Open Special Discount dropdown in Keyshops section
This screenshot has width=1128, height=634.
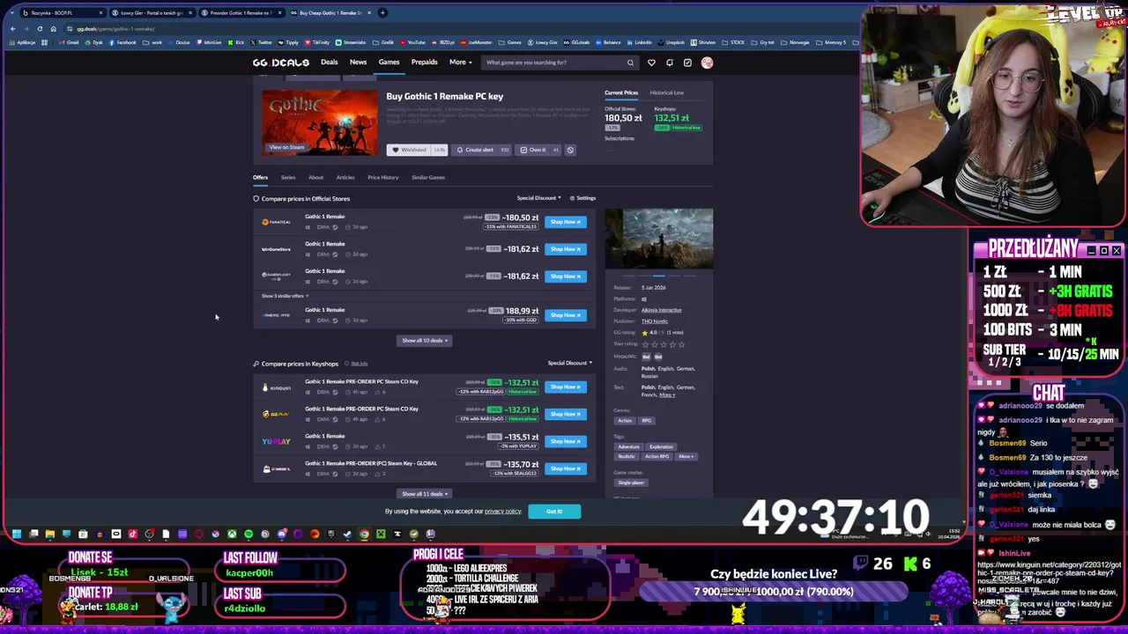coord(569,363)
